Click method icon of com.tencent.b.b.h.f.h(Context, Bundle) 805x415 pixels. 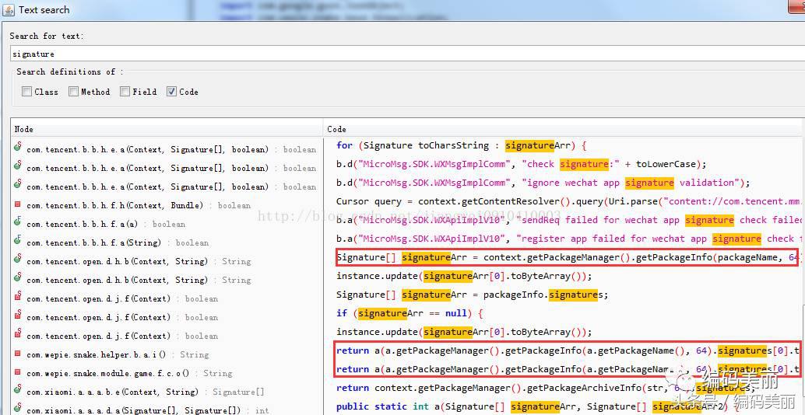17,205
